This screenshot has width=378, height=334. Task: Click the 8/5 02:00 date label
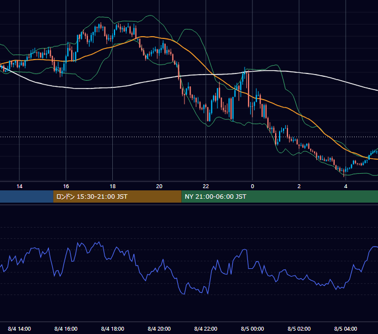tap(299, 328)
